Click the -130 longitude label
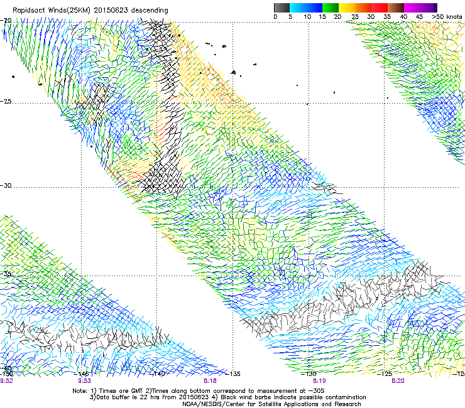This screenshot has width=465, height=408. click(309, 374)
